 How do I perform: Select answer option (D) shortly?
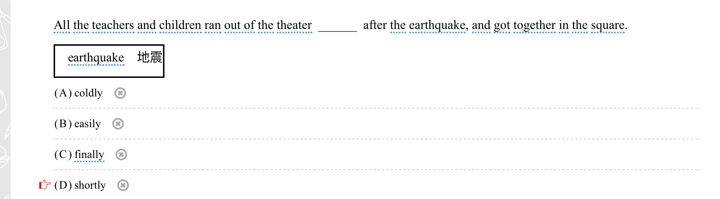click(x=80, y=185)
